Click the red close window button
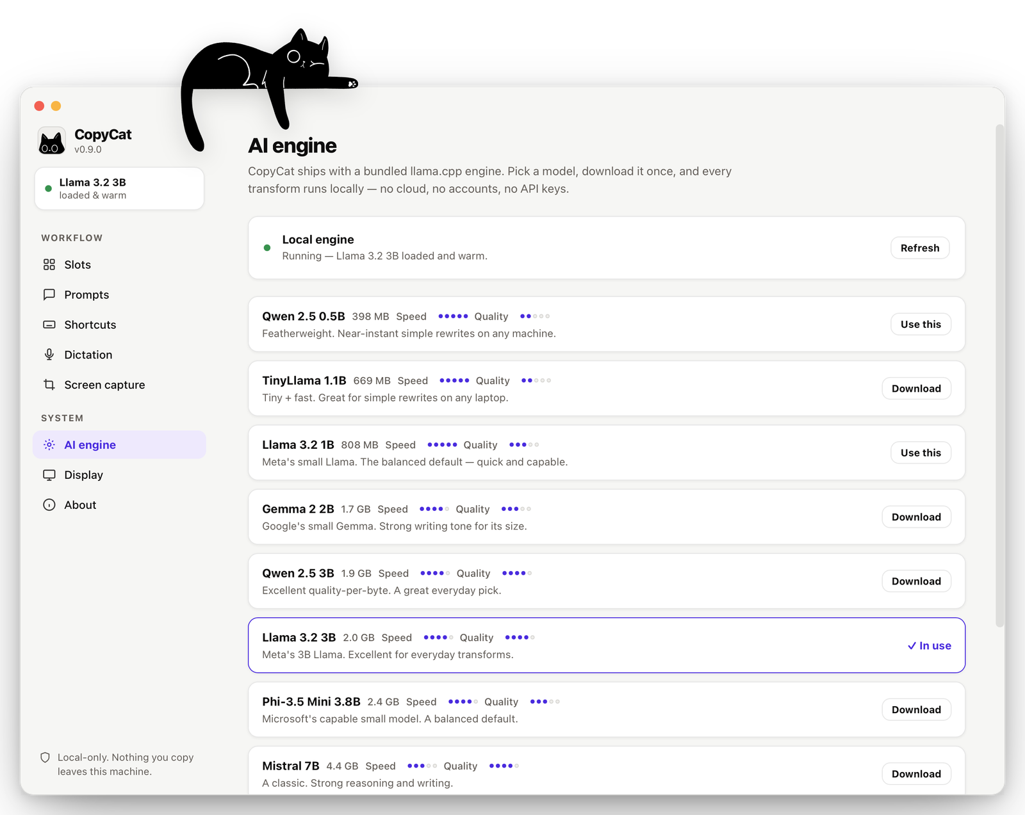This screenshot has width=1025, height=815. click(x=39, y=106)
